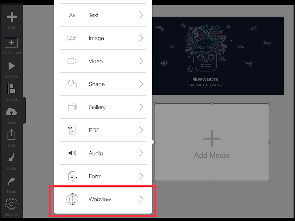
Task: Open the Add screen tool
Action: coord(11,42)
